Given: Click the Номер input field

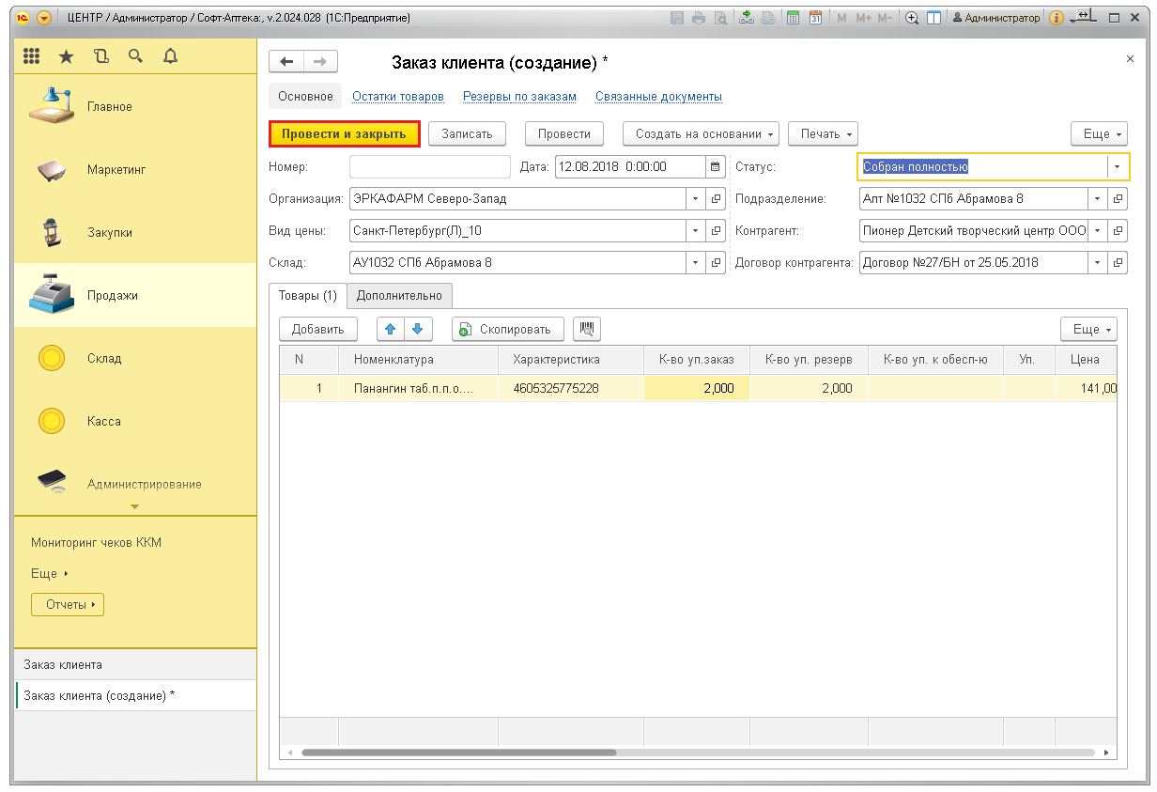Looking at the screenshot, I should pyautogui.click(x=430, y=166).
